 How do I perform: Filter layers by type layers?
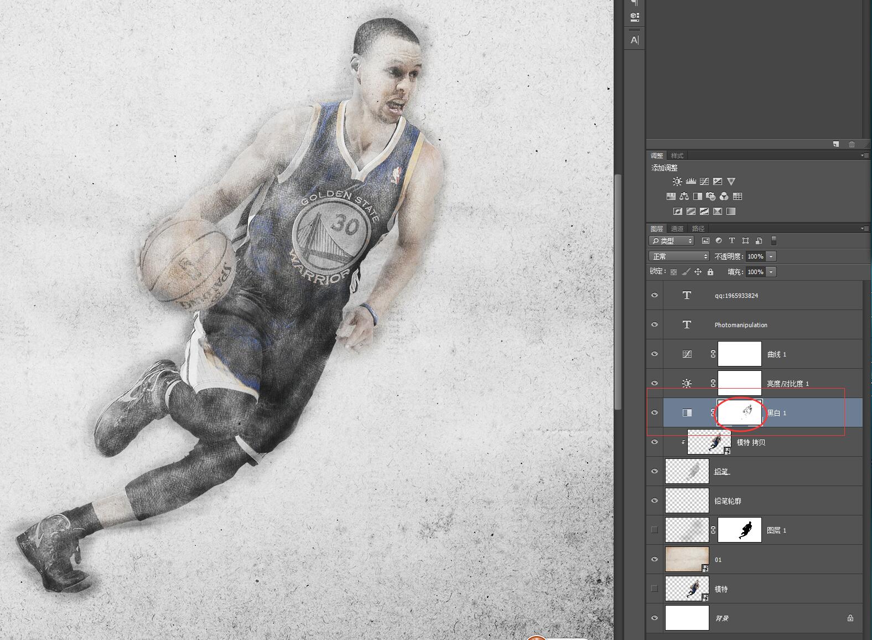(732, 241)
